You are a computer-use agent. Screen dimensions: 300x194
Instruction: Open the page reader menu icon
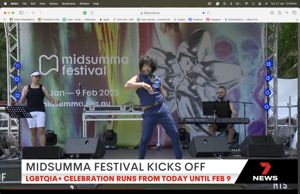pyautogui.click(x=92, y=13)
